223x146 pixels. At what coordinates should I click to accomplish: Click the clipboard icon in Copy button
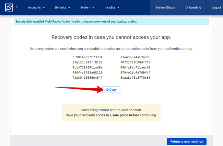tap(107, 90)
